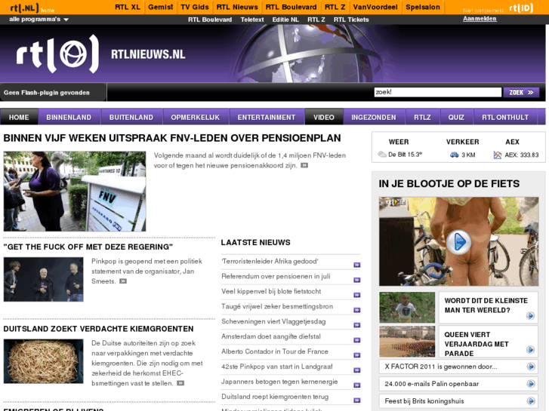Screen dimensions: 549x411
Task: Click read-more icon after FNV pension article text
Action: coord(304,165)
